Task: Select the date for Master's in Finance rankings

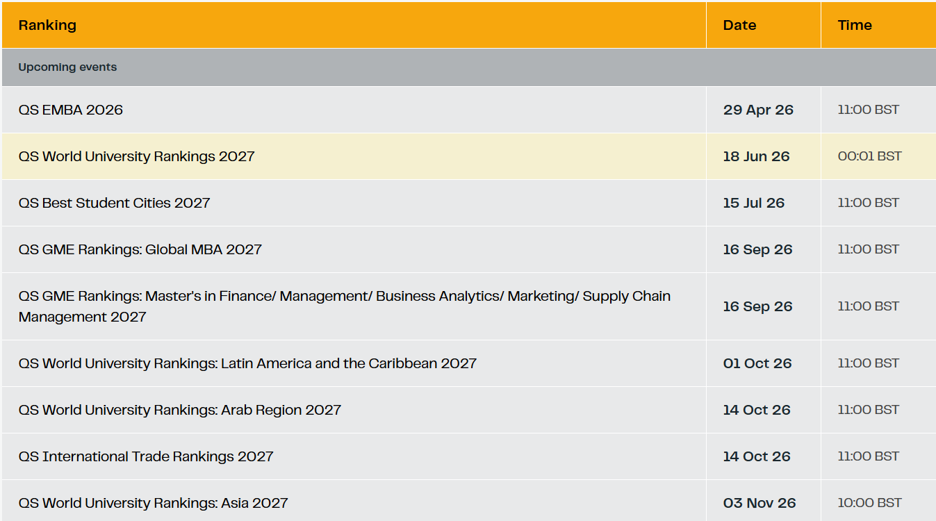Action: pos(758,306)
